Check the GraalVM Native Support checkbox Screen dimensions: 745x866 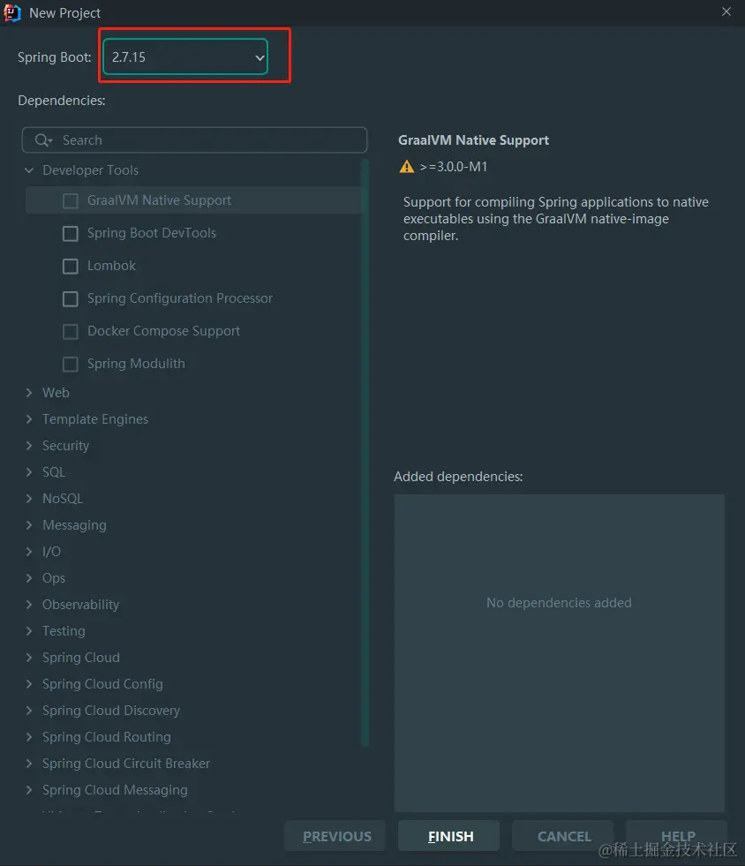70,201
